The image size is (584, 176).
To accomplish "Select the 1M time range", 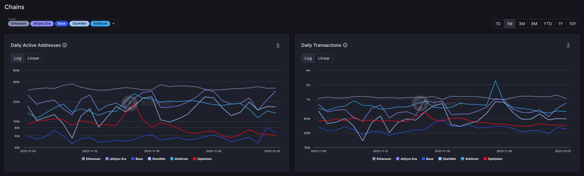I will coord(509,23).
